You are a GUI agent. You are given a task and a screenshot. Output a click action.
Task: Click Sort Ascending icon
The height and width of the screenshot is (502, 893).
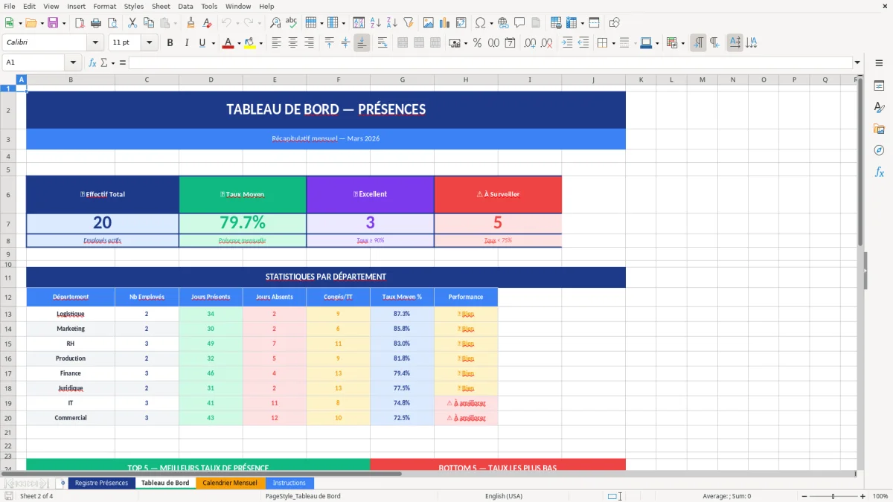click(x=375, y=23)
